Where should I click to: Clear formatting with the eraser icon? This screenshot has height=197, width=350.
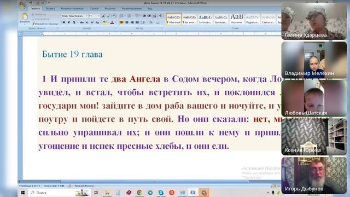(114, 16)
